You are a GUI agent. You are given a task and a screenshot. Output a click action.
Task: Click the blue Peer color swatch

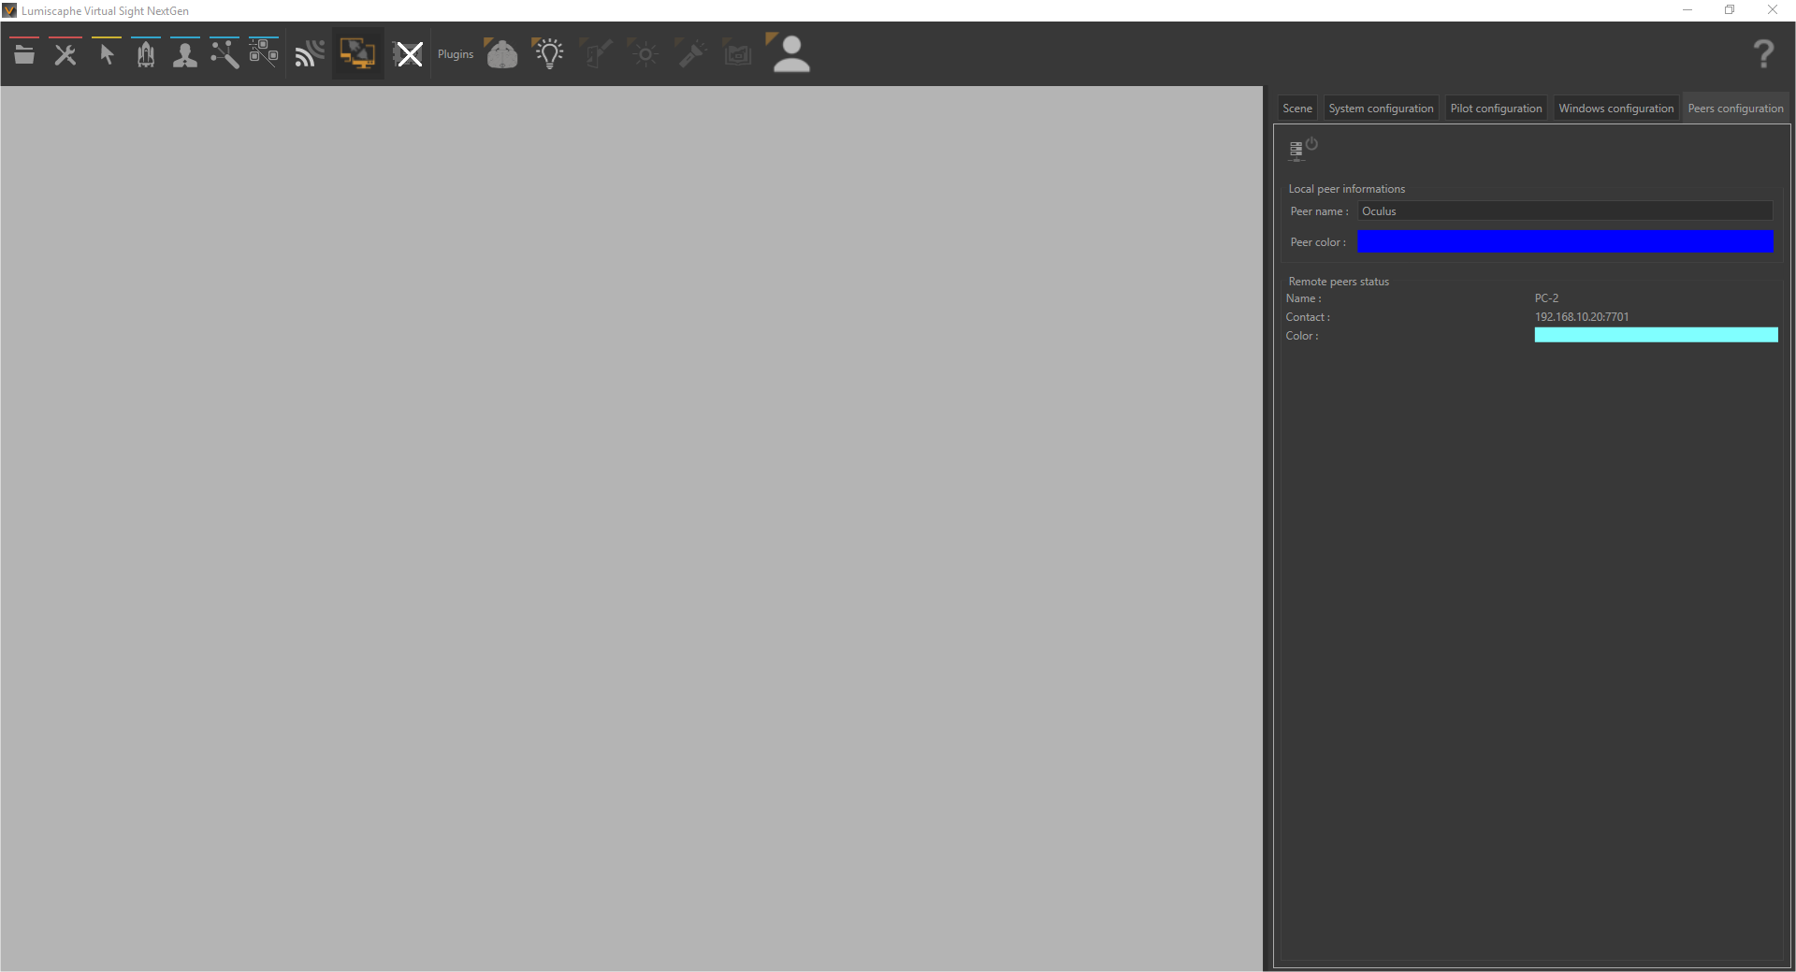click(1564, 242)
